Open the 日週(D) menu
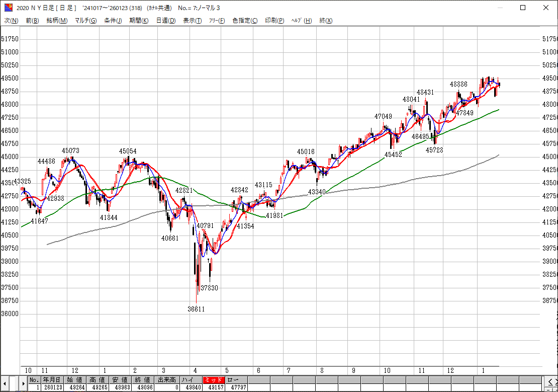The width and height of the screenshot is (558, 392). point(166,21)
